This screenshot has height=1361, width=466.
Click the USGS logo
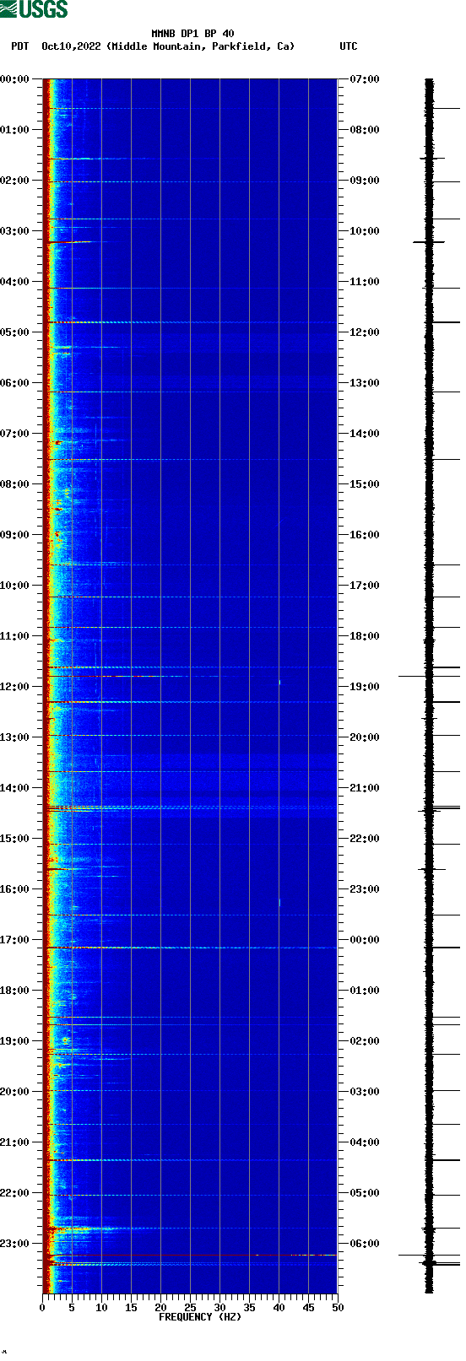(x=34, y=9)
